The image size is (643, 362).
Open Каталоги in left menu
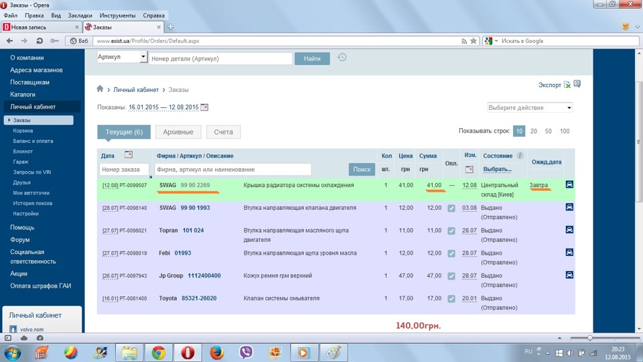[x=23, y=94]
